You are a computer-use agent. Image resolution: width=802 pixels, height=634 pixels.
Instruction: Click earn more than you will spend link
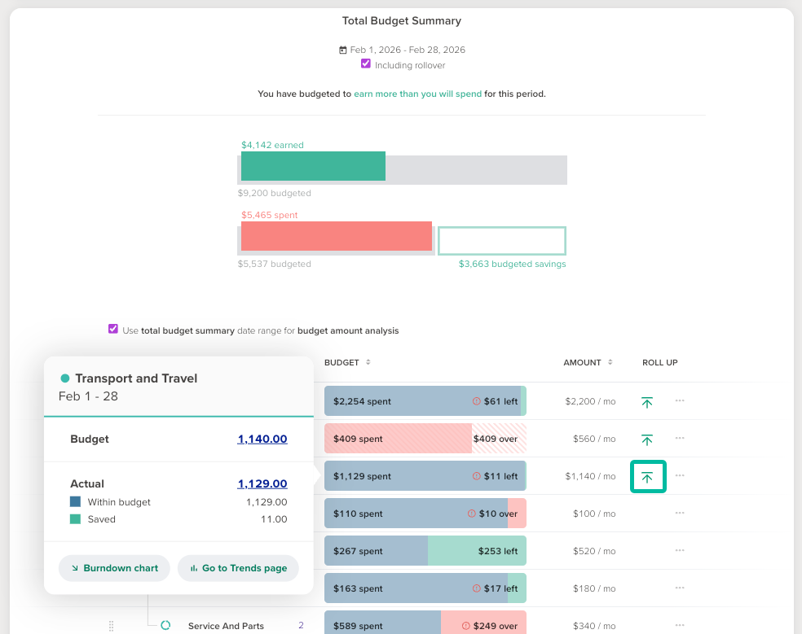(x=418, y=94)
